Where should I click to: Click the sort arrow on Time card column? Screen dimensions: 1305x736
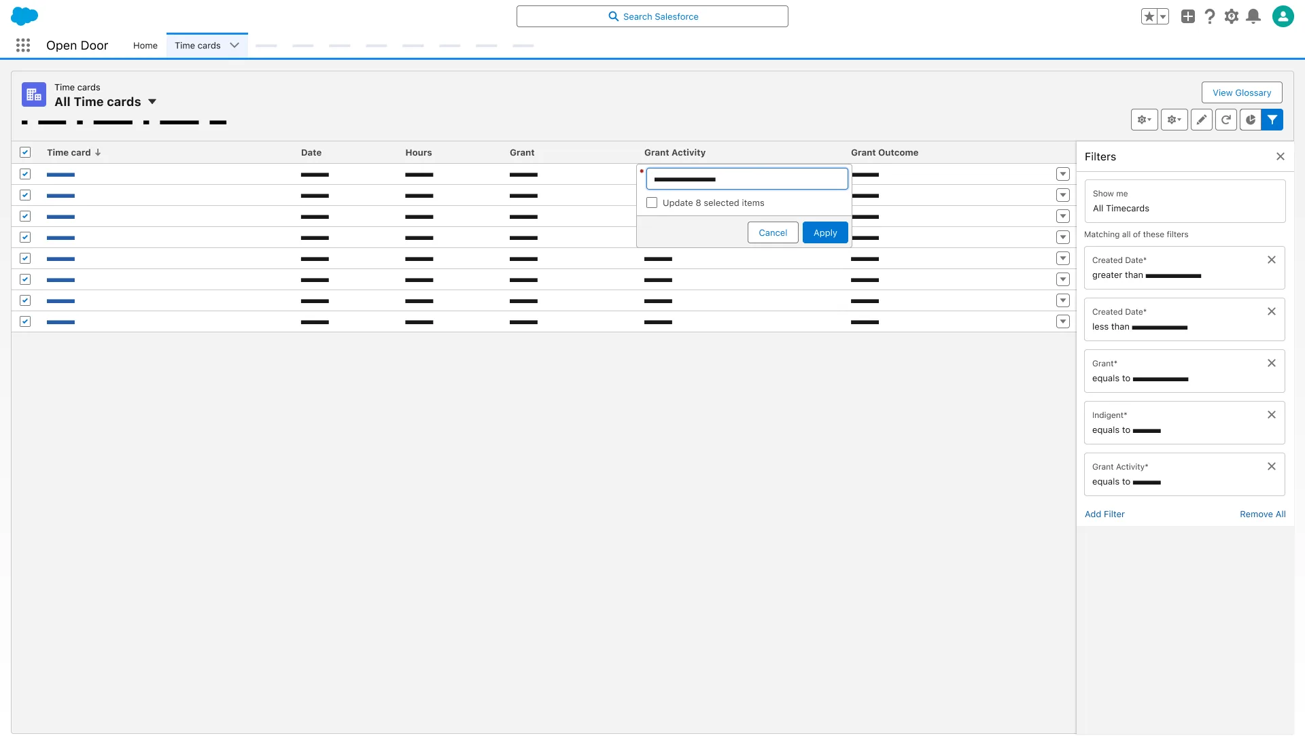[98, 152]
